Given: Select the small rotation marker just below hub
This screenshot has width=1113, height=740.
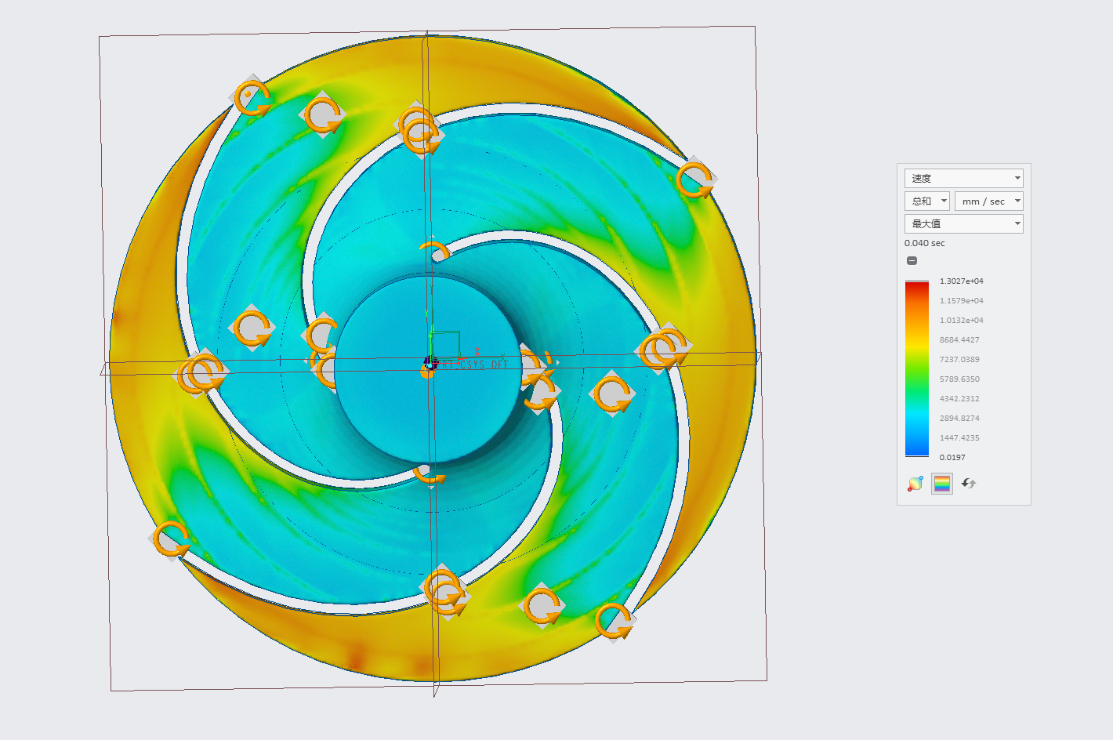Looking at the screenshot, I should pos(430,474).
